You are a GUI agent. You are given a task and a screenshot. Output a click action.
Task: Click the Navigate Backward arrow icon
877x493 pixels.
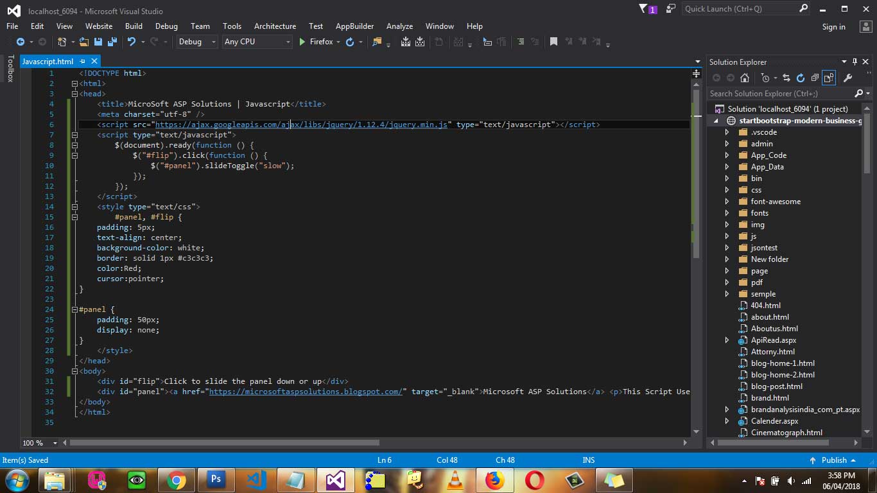pyautogui.click(x=21, y=42)
